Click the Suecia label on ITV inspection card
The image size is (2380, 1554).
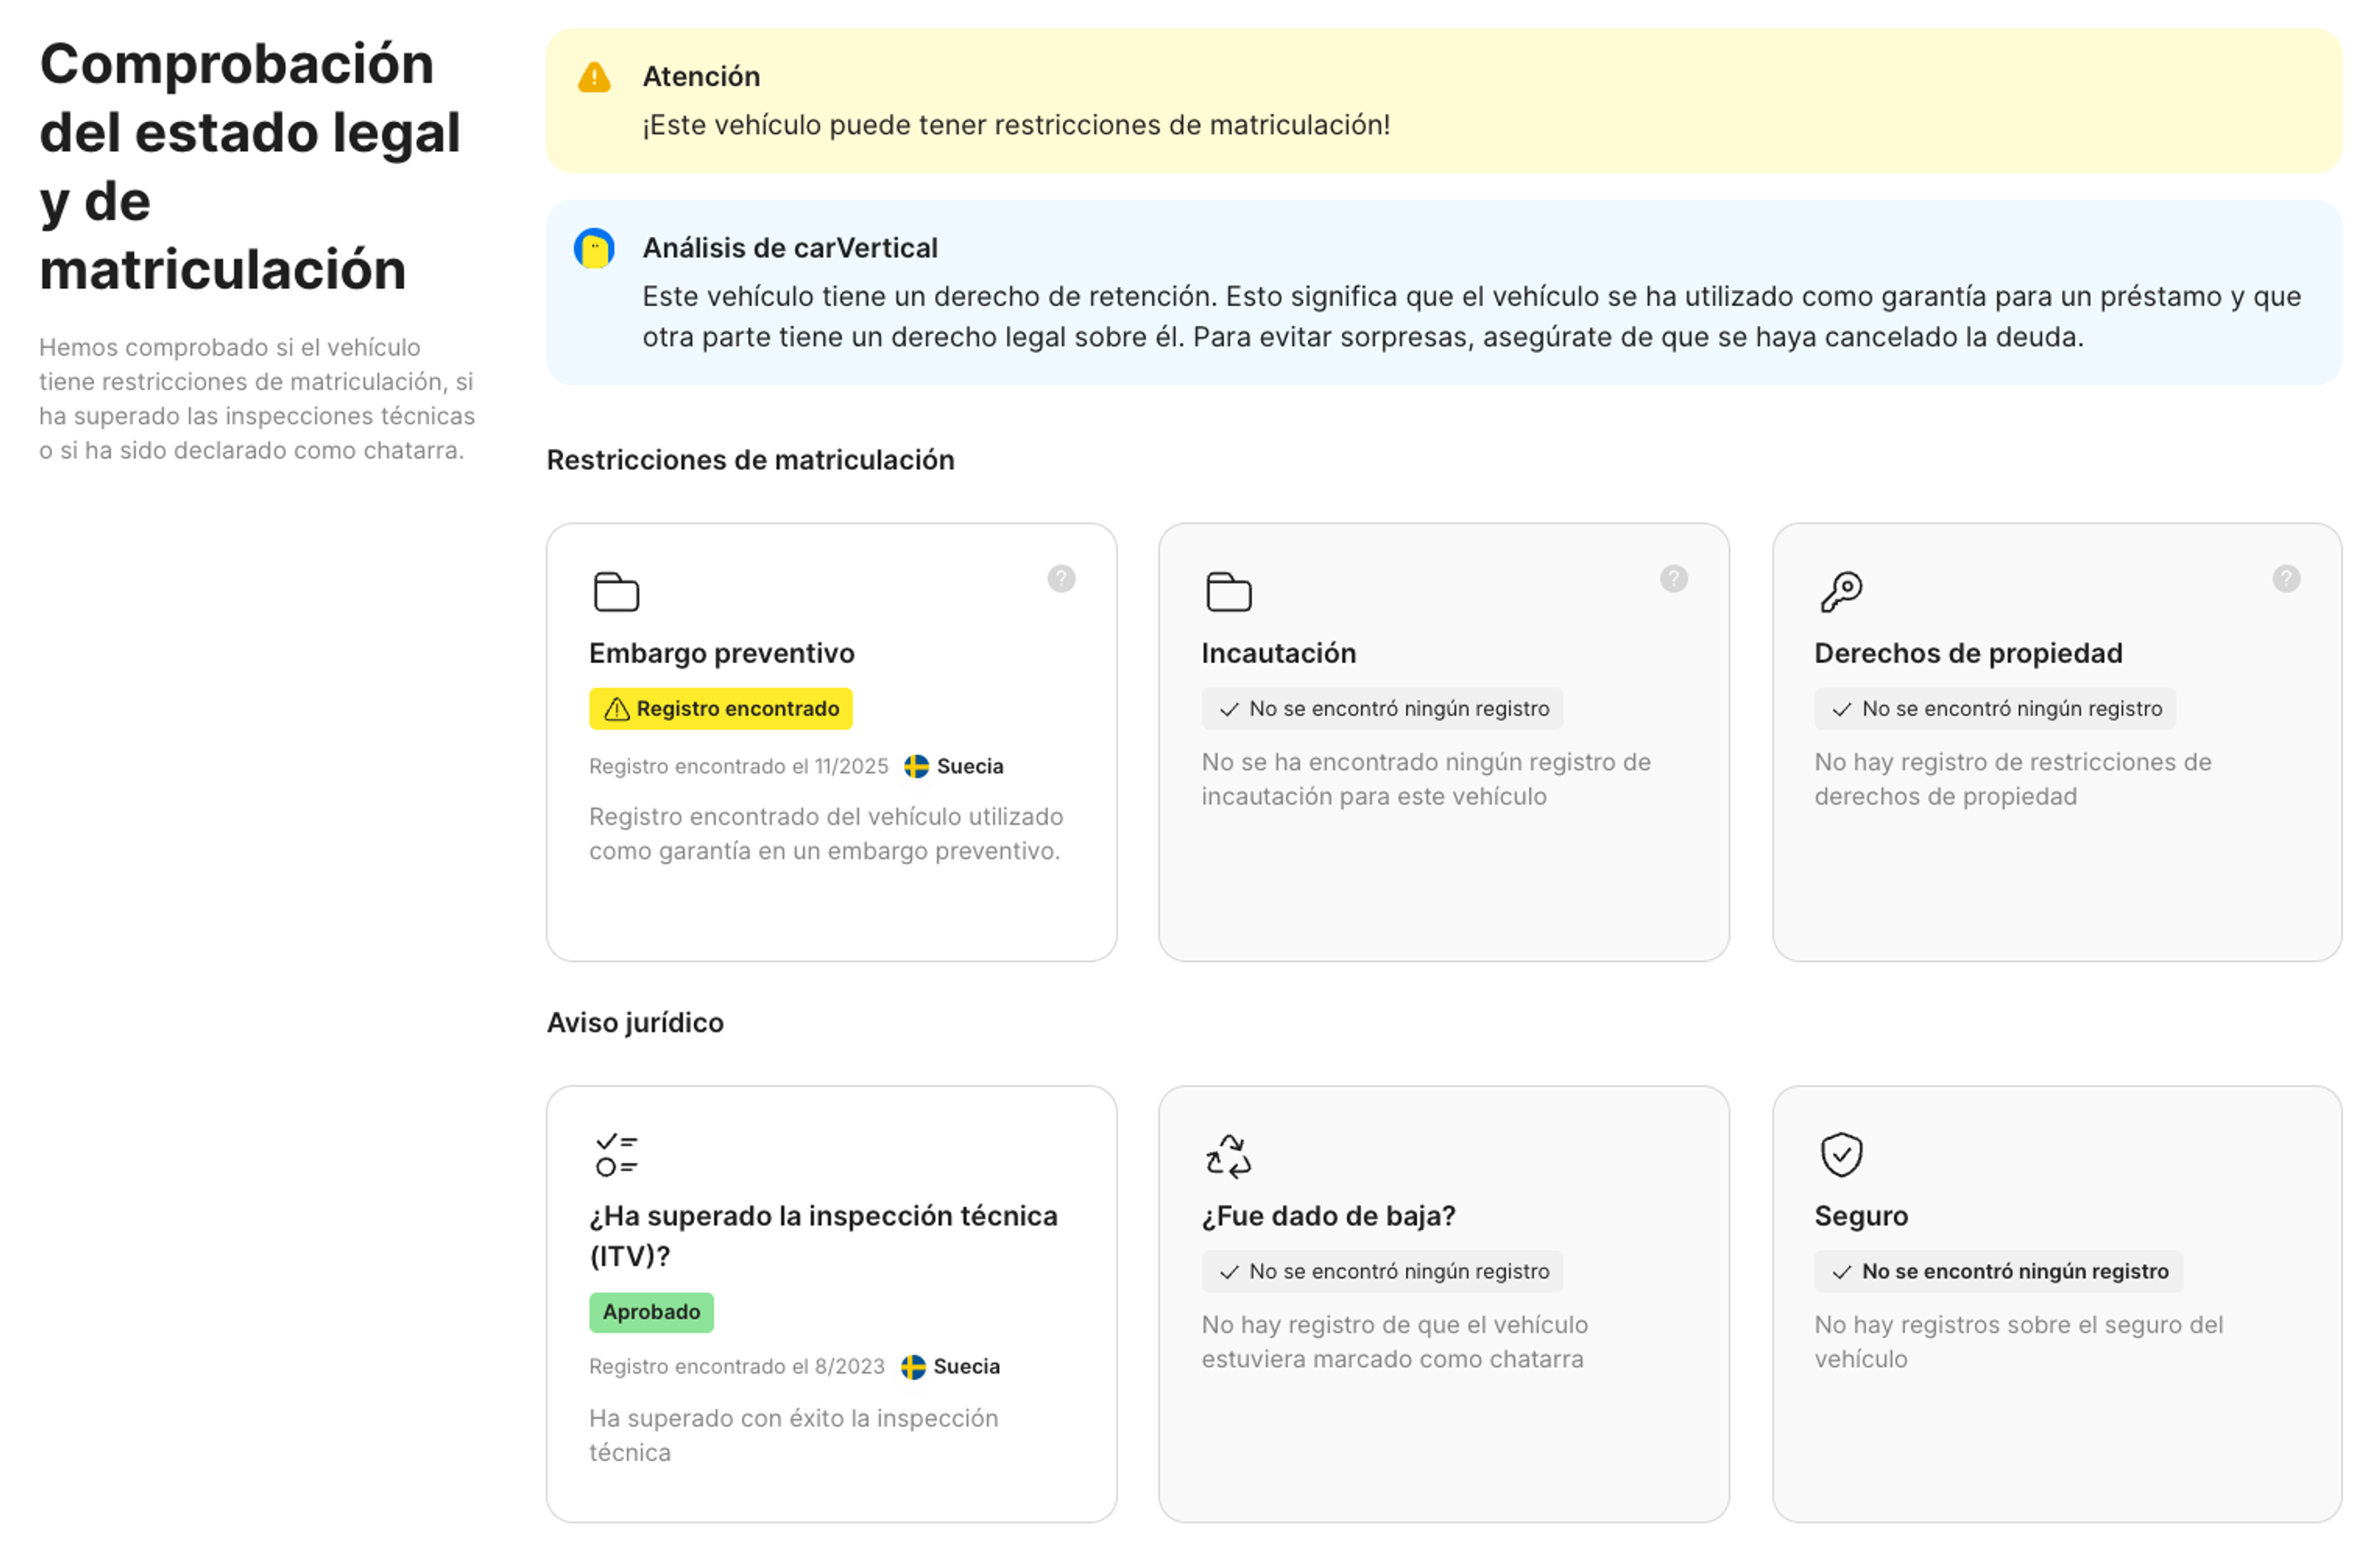966,1366
